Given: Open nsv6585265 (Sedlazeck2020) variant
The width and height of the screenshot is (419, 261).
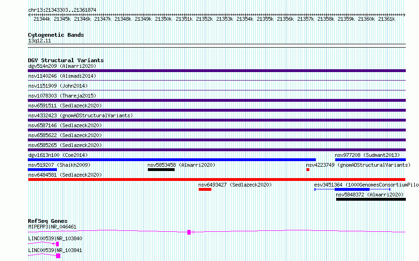Looking at the screenshot, I should click(65, 145).
